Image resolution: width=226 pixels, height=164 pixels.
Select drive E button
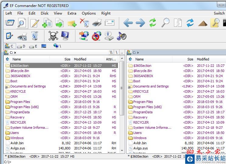(x=33, y=46)
